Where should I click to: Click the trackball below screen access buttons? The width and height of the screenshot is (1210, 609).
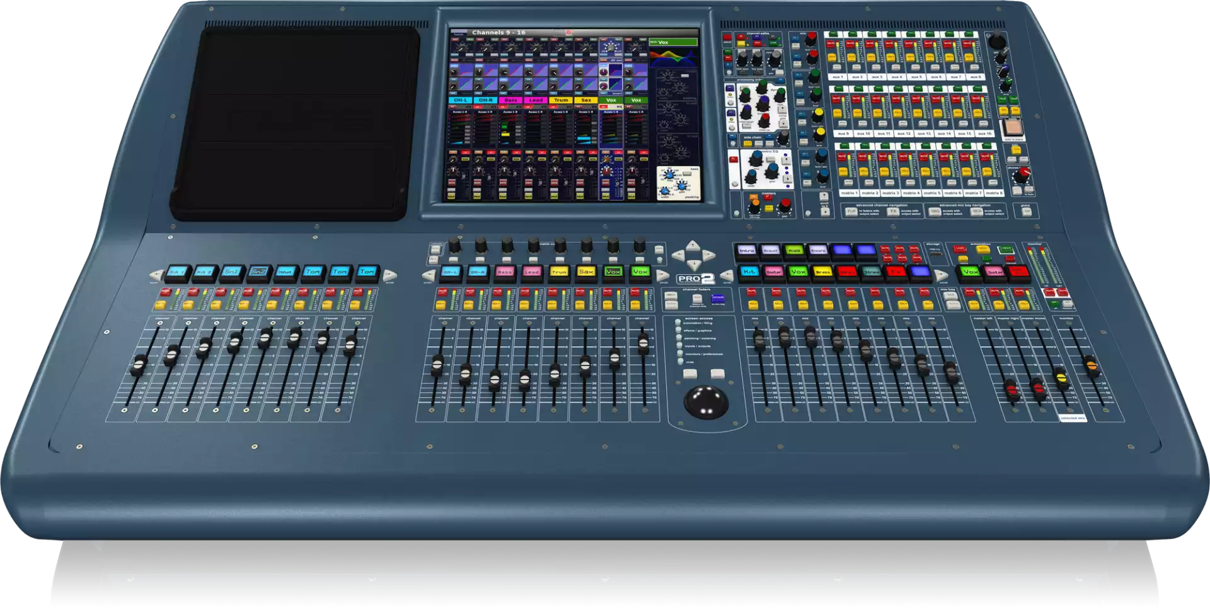point(706,401)
